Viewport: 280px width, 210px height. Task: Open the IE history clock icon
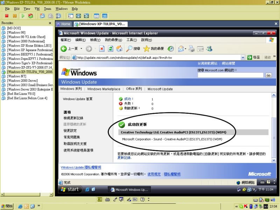tap(171, 49)
